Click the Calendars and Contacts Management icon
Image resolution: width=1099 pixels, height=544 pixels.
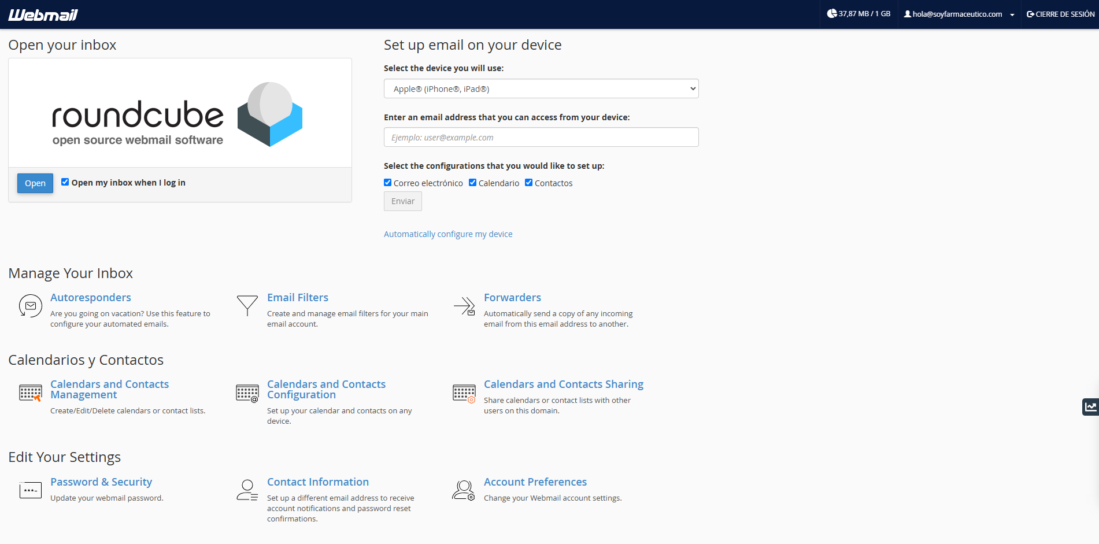(x=30, y=393)
